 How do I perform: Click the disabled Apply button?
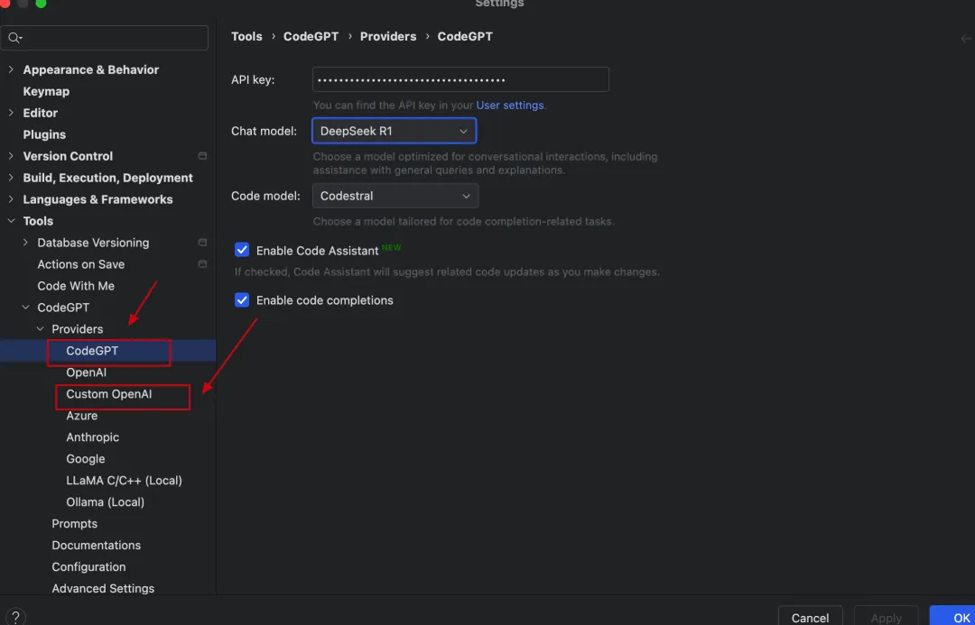(887, 618)
